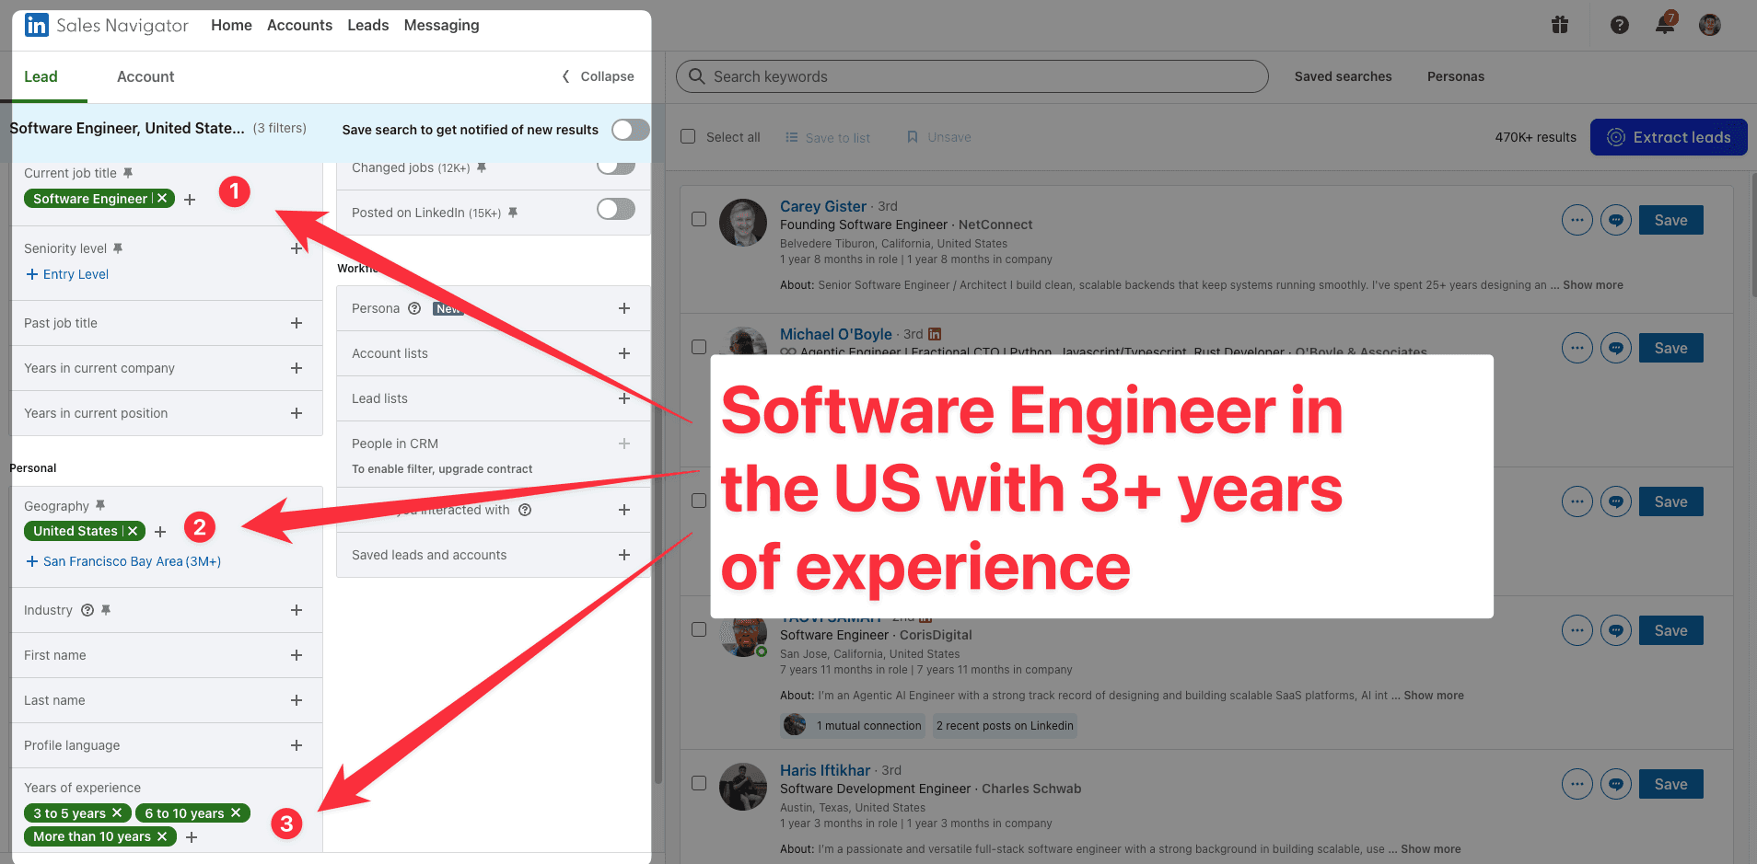Viewport: 1757px width, 864px height.
Task: Toggle the Posted on LinkedIn switch
Action: coord(616,209)
